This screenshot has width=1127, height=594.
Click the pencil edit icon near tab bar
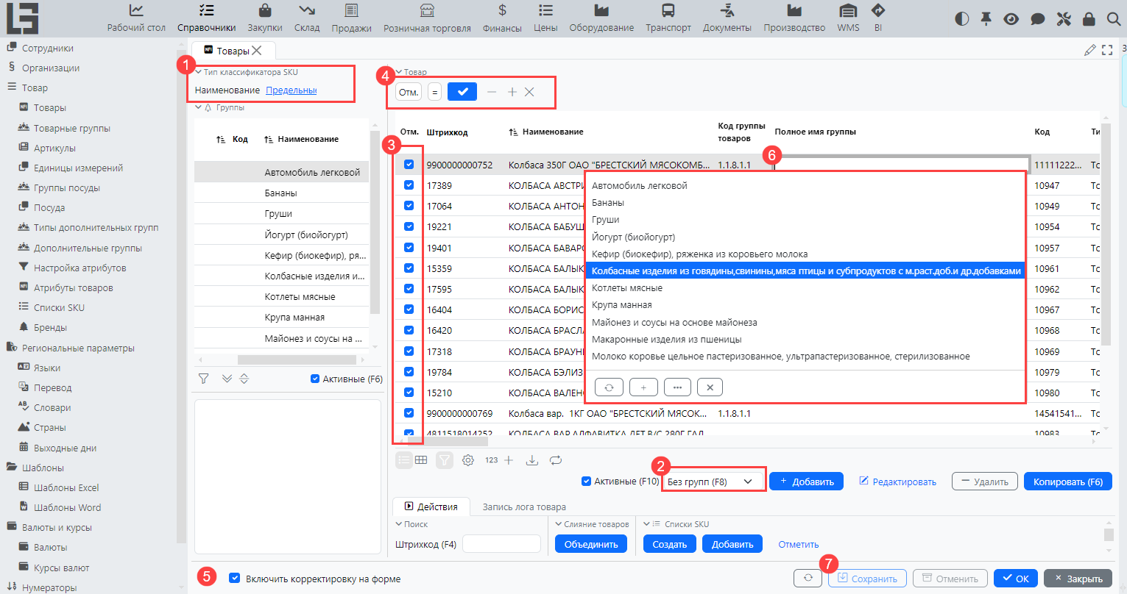pos(1089,50)
